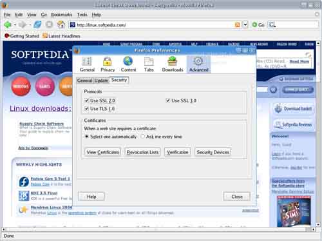This screenshot has width=322, height=241.
Task: Open the KDE 3.5 Final link
Action: pos(44,193)
